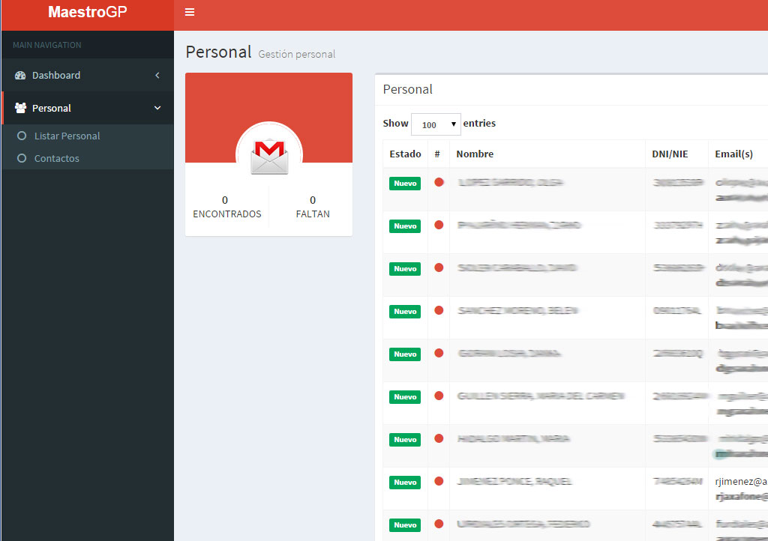
Task: Click the Gmail envelope icon
Action: click(x=269, y=157)
